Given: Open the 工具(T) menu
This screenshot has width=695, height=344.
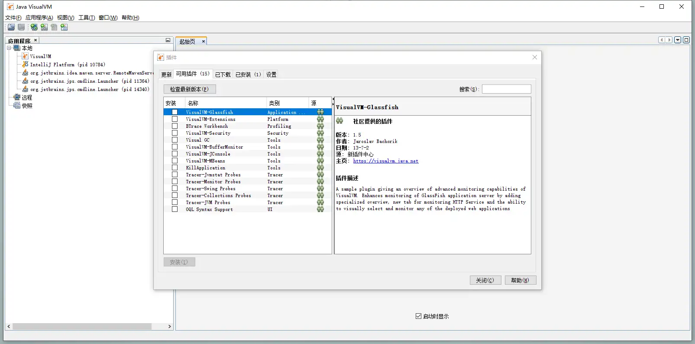Looking at the screenshot, I should (x=86, y=18).
